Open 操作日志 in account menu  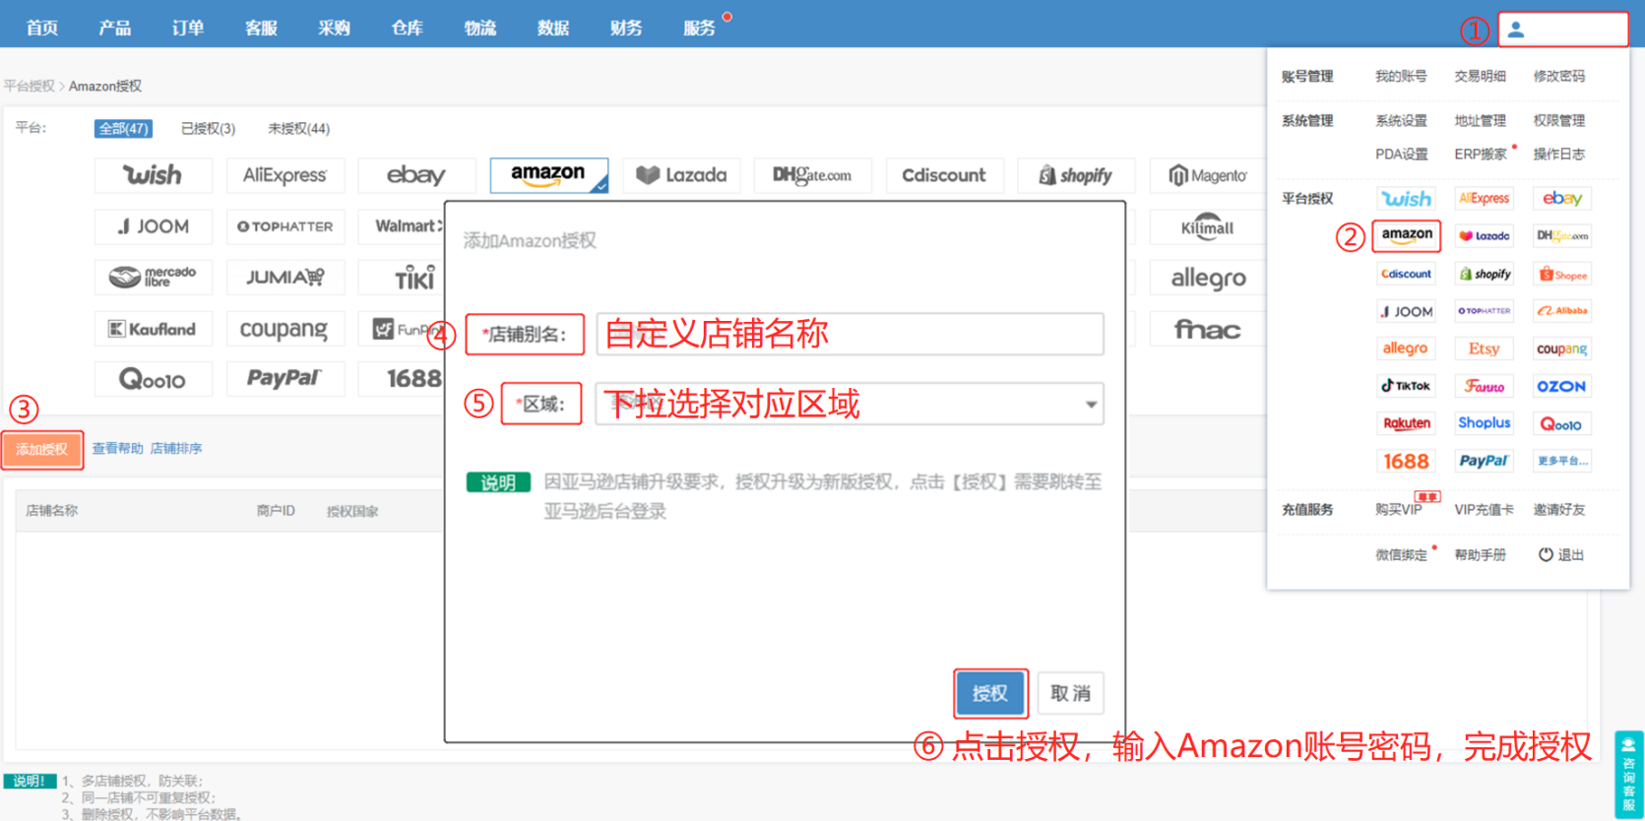(1559, 155)
